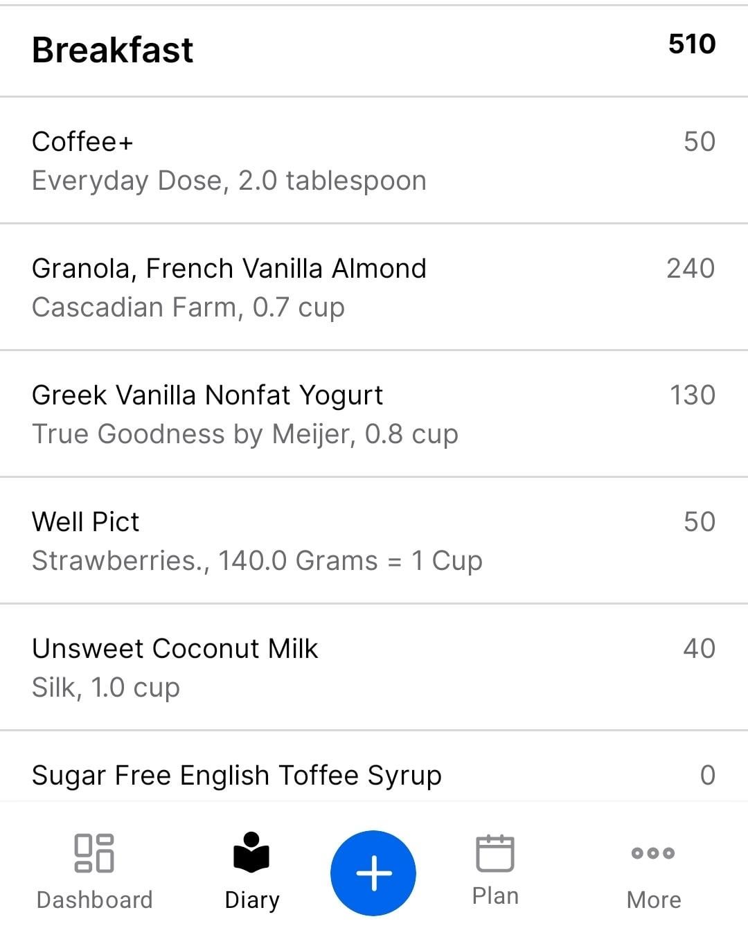Open the Coffee+ Everyday Dose entry

374,160
